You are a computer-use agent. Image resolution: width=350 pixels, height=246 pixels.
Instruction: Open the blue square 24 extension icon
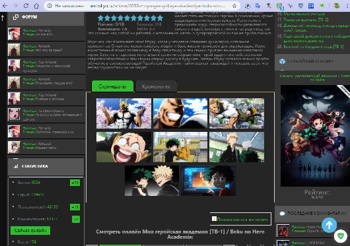pyautogui.click(x=311, y=6)
